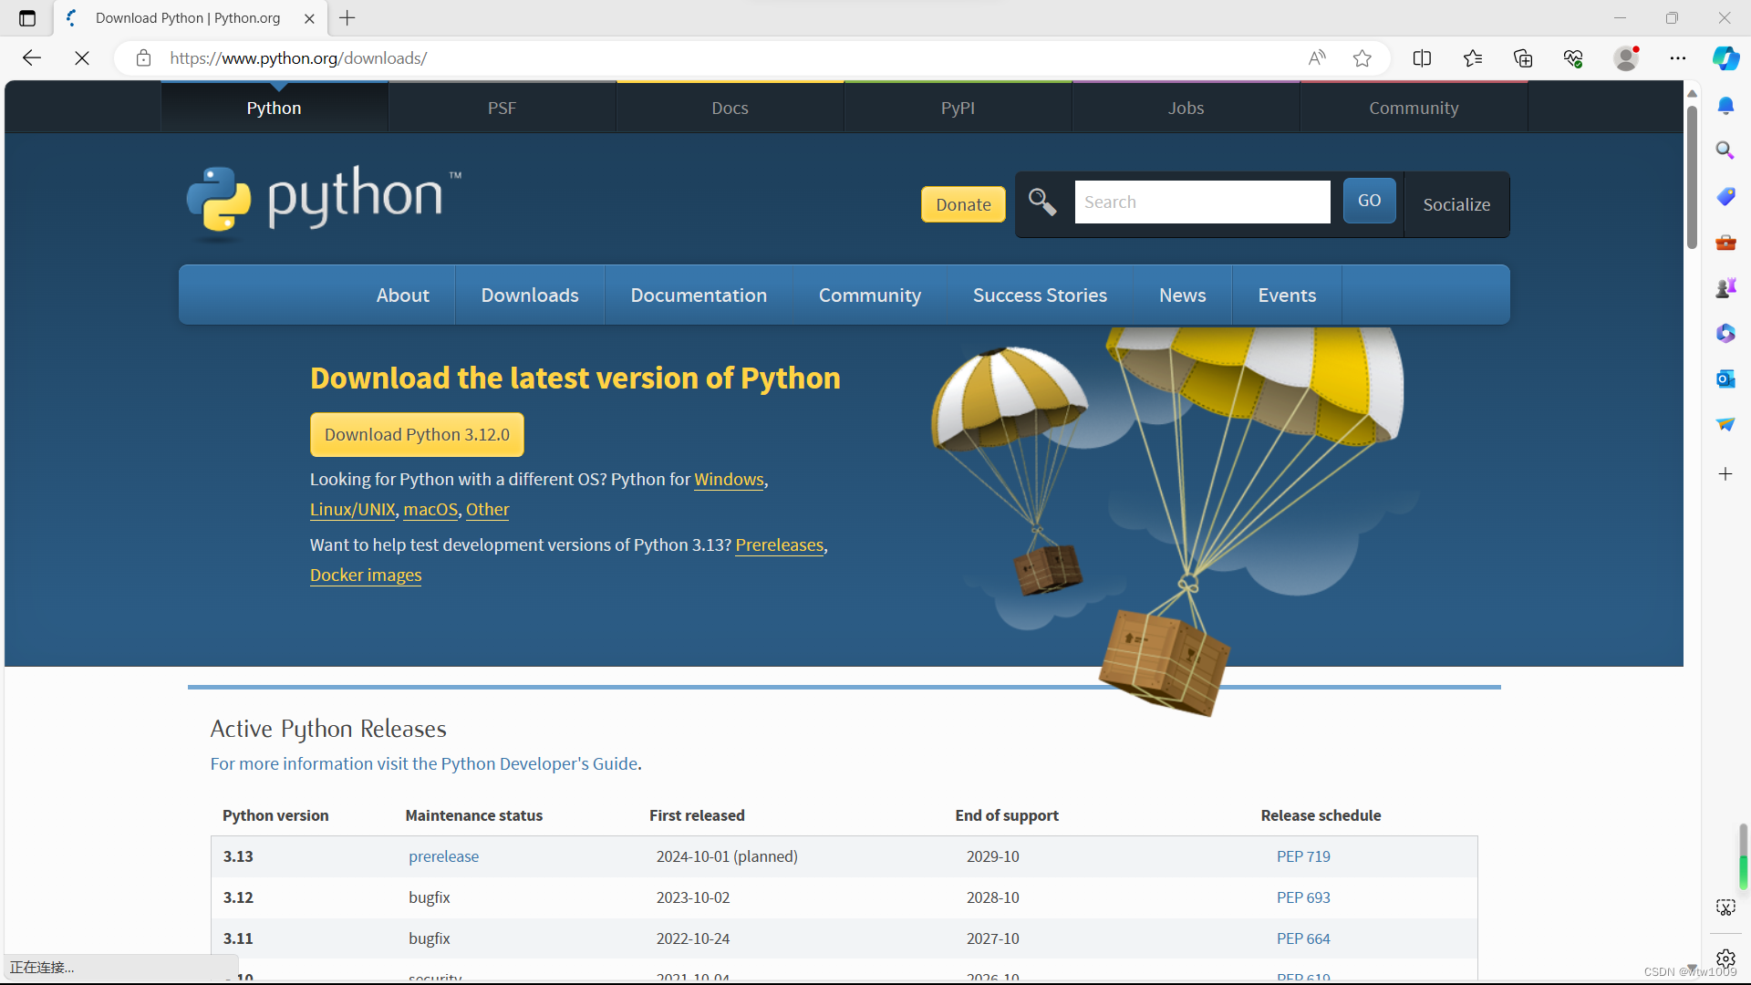This screenshot has height=985, width=1751.
Task: Open the Community main menu item
Action: click(x=870, y=295)
